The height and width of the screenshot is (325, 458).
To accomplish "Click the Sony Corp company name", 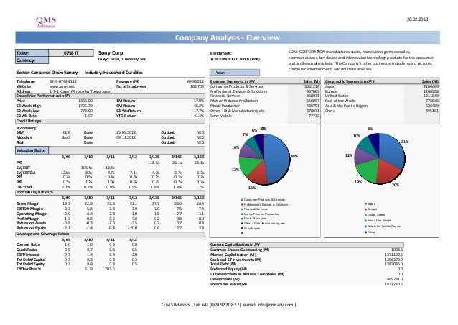I will [111, 52].
